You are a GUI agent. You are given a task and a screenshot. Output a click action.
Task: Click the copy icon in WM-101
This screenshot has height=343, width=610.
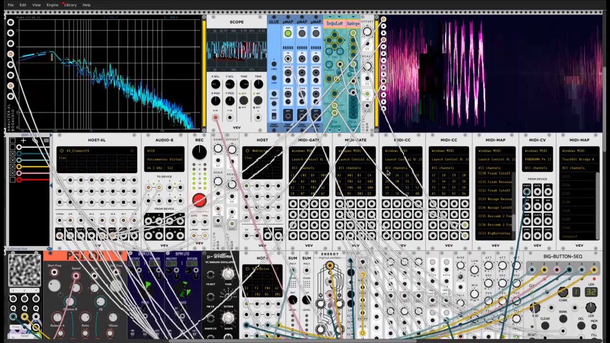pyautogui.click(x=35, y=141)
